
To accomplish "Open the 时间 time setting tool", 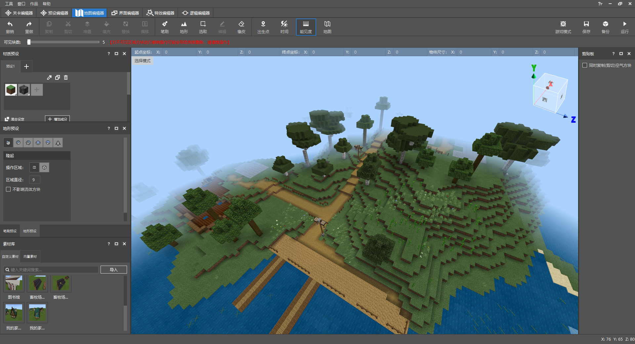I will [284, 27].
